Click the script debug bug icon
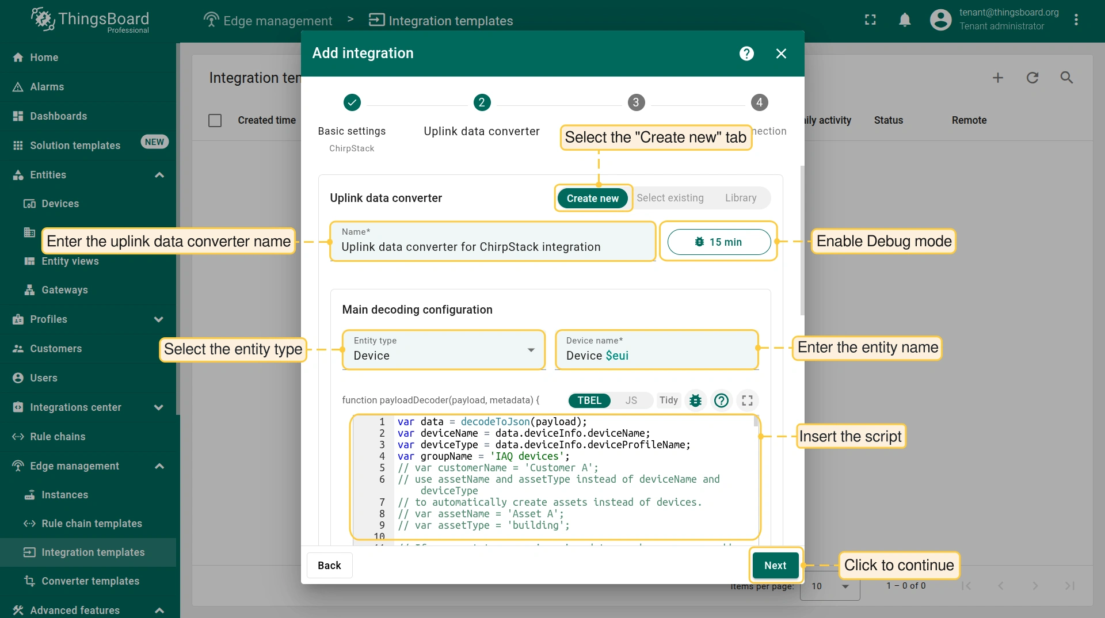Image resolution: width=1105 pixels, height=618 pixels. [x=695, y=400]
